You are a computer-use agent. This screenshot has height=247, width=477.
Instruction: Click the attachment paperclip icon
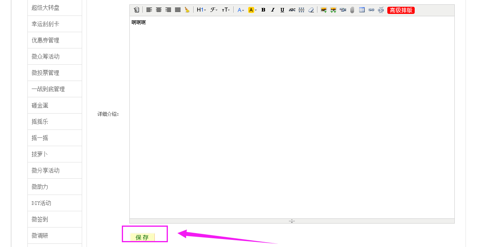pos(352,10)
